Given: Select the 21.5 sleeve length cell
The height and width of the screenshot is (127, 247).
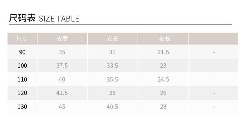Looking at the screenshot, I should (x=163, y=52).
